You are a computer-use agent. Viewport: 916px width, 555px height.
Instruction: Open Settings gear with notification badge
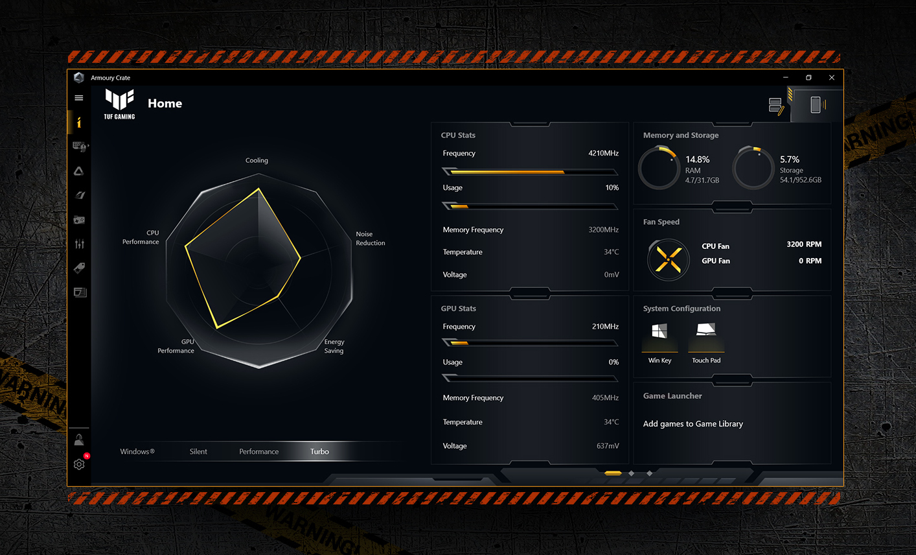pyautogui.click(x=80, y=464)
